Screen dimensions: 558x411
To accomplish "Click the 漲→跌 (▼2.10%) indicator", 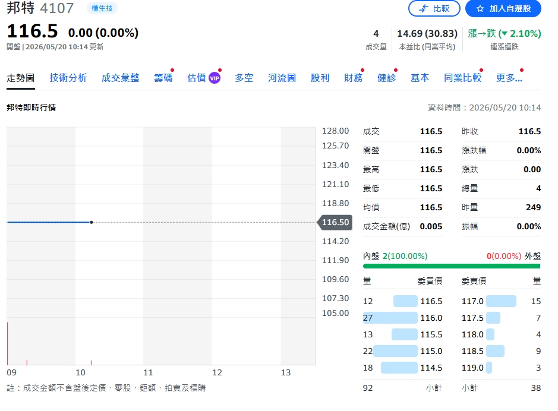I will tap(505, 33).
